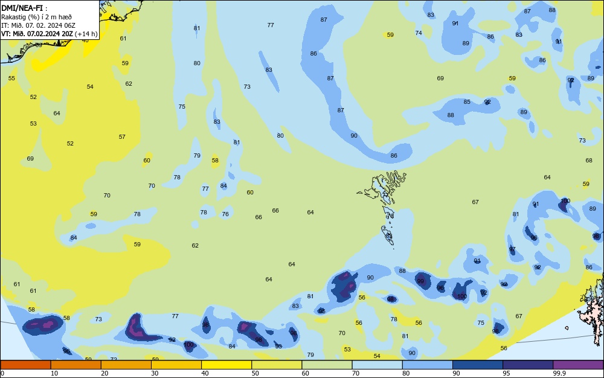Select the pale blue 70–80 legend swatch
Viewport: 604px width, 378px height.
(377, 365)
